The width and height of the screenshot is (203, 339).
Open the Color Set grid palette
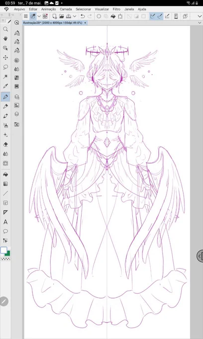click(16, 78)
